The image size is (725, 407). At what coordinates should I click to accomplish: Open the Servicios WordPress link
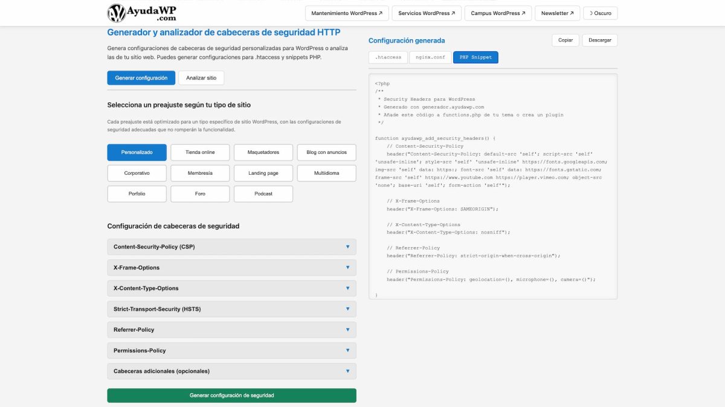click(x=427, y=13)
